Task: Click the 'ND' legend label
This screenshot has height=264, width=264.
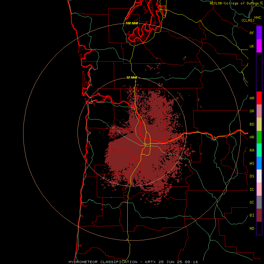Action: [x=252, y=229]
